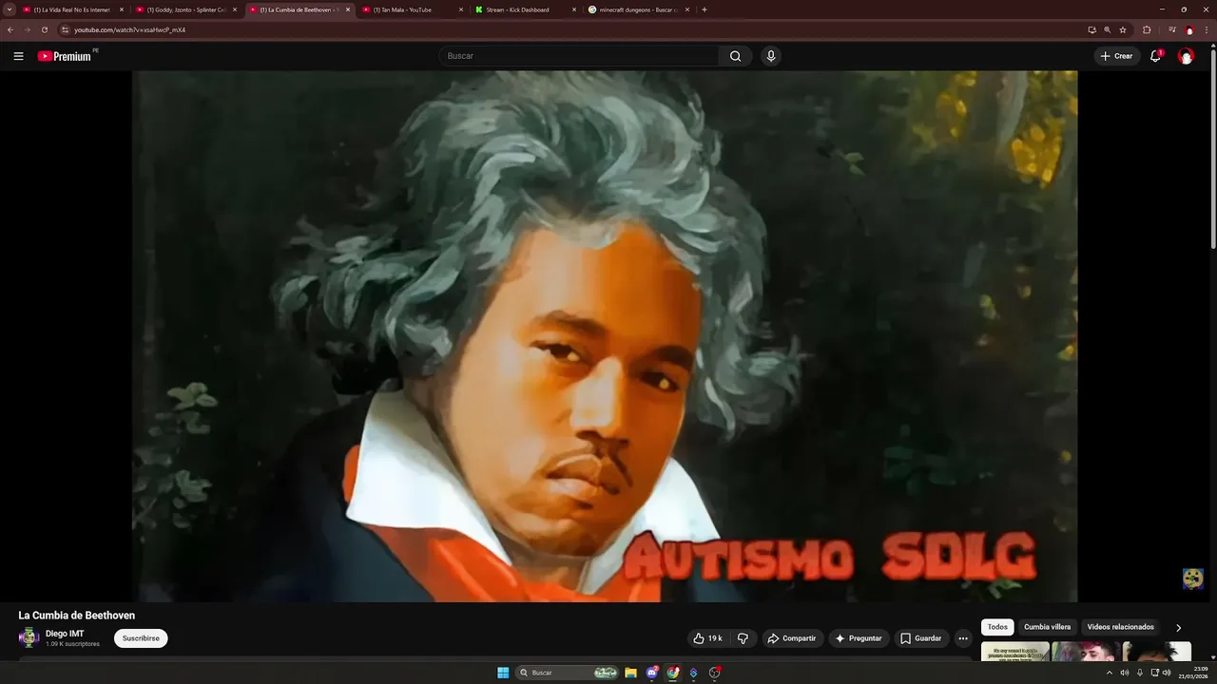1217x684 pixels.
Task: Open the purple diamond app in taskbar
Action: 694,673
